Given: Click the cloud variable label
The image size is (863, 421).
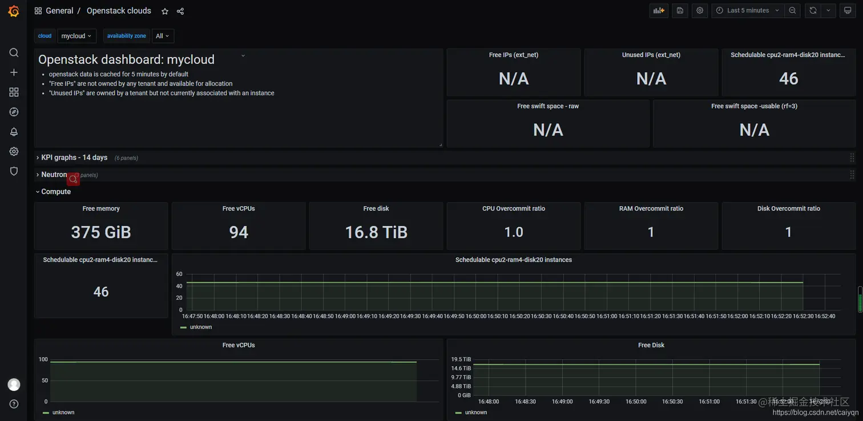Looking at the screenshot, I should (45, 36).
